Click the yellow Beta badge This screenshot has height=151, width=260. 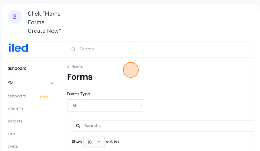click(44, 97)
